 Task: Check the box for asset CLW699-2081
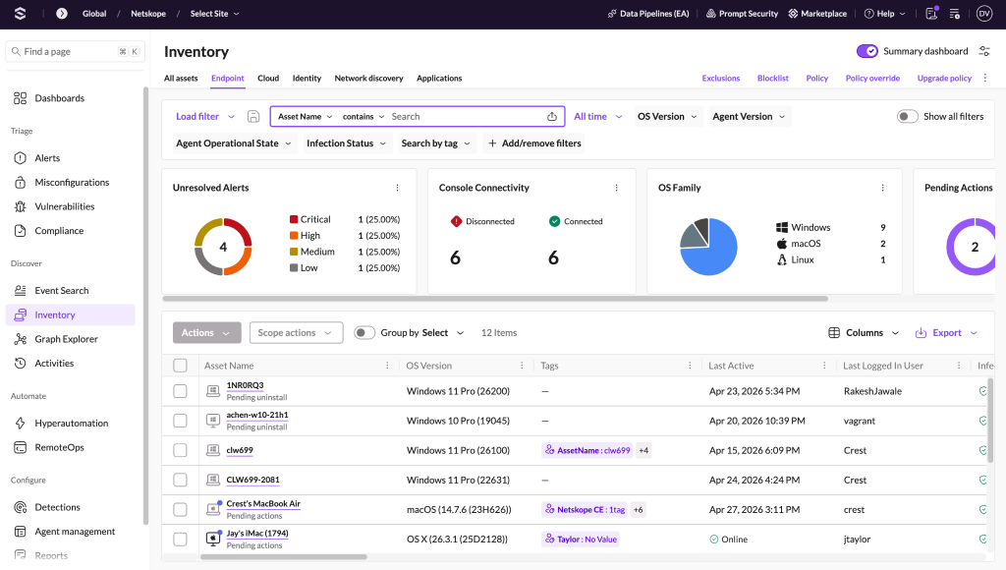(181, 480)
